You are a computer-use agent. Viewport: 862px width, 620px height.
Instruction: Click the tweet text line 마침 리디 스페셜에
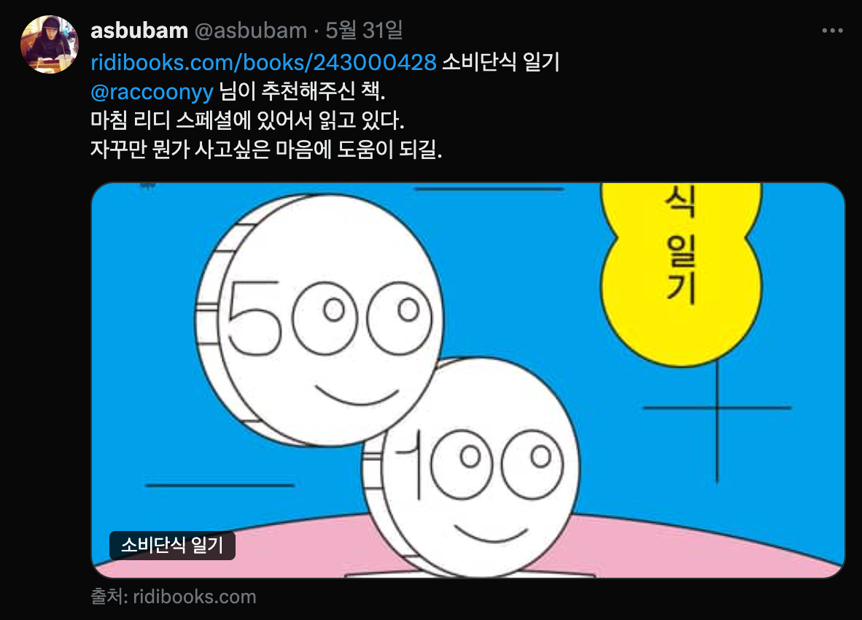click(247, 120)
